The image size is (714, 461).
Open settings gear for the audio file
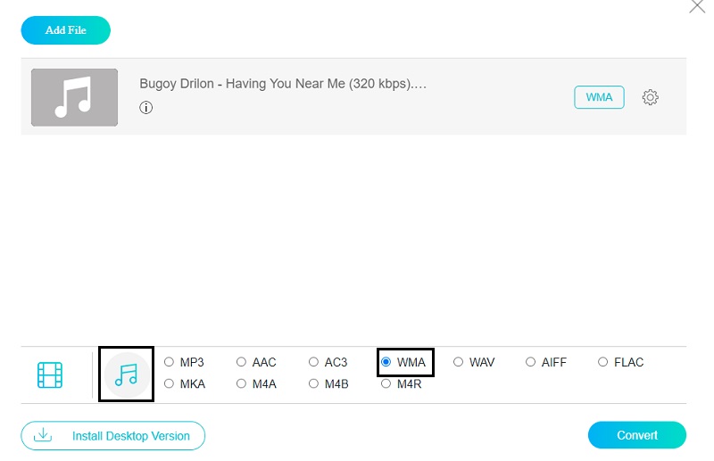coord(651,97)
